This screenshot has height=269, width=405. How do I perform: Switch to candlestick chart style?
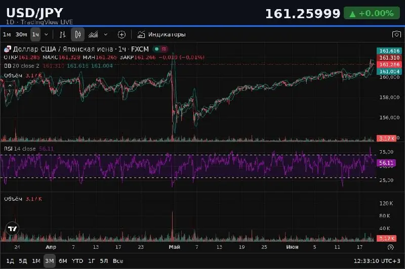click(x=78, y=34)
